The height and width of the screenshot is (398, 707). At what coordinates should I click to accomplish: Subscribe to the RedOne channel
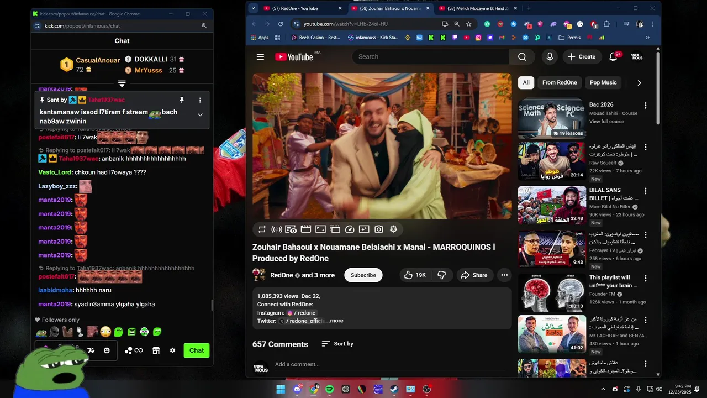point(363,275)
